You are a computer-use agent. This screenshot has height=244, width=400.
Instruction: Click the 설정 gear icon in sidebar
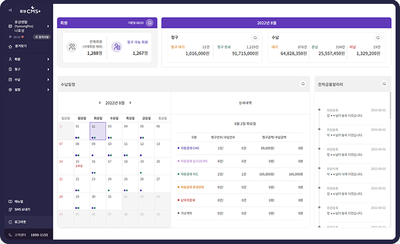(10, 90)
